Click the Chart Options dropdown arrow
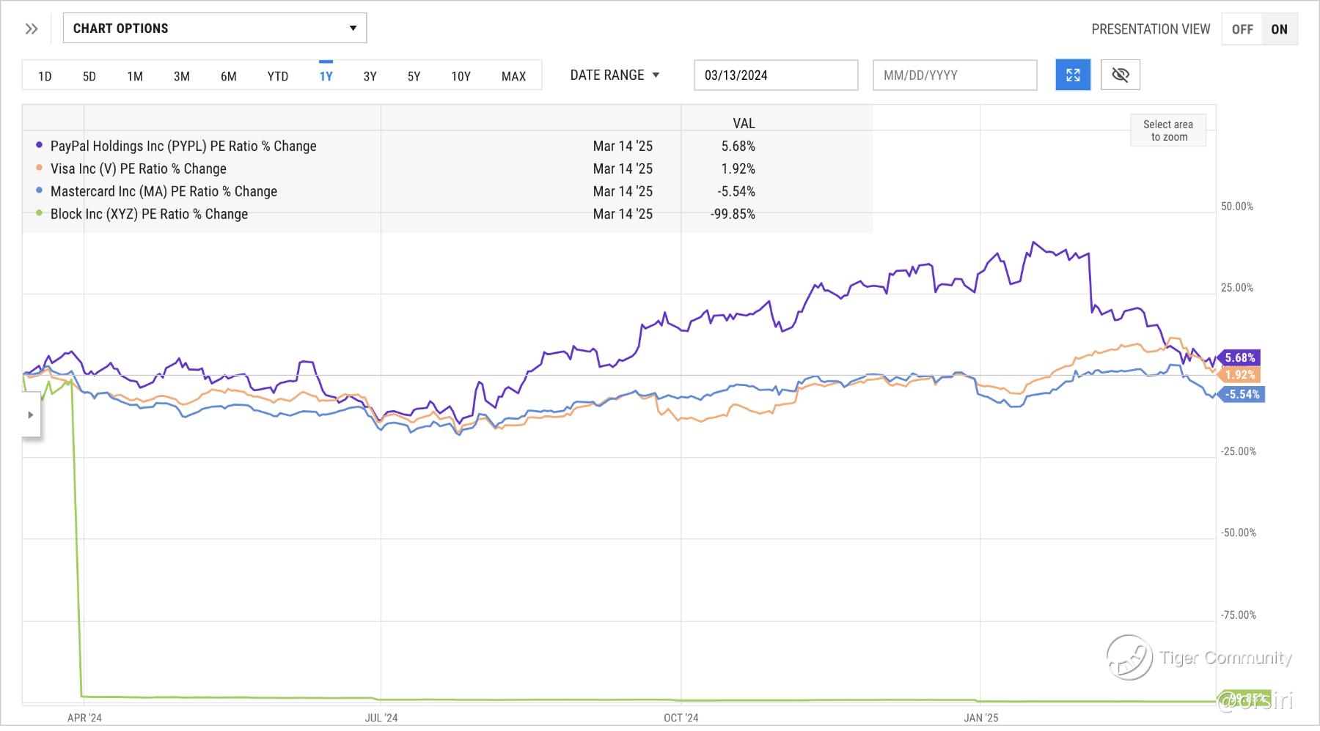 [x=353, y=29]
